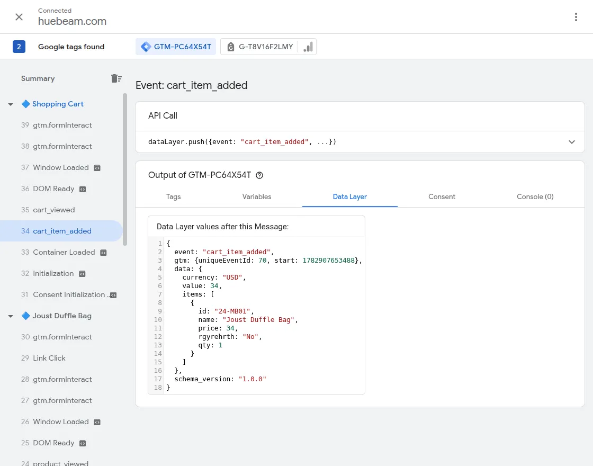Screen dimensions: 593x466
Task: Click the start timestamp 1782907653488
Action: pyautogui.click(x=328, y=260)
